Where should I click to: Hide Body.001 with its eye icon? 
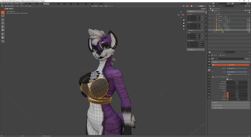click(247, 20)
